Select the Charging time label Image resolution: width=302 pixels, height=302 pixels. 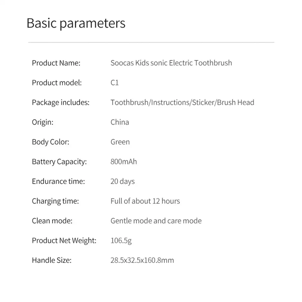[56, 201]
